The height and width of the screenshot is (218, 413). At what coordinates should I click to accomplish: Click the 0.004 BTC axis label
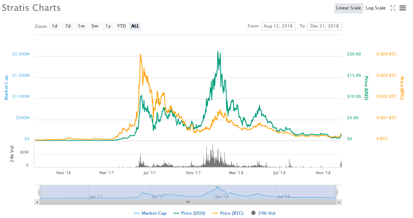(x=387, y=54)
